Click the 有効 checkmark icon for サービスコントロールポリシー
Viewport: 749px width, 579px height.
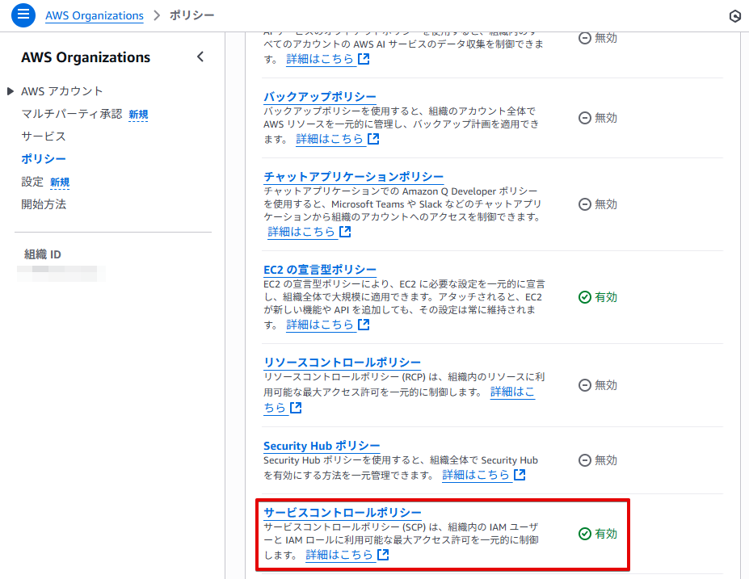[585, 534]
